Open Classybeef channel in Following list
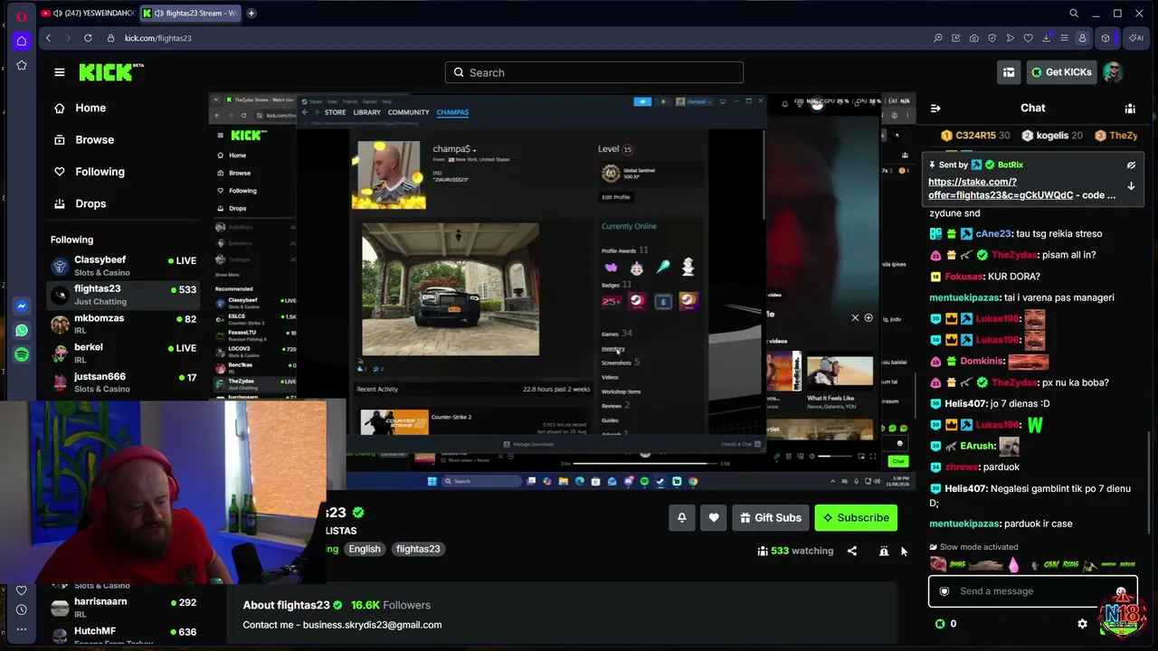Image resolution: width=1158 pixels, height=651 pixels. click(x=123, y=266)
